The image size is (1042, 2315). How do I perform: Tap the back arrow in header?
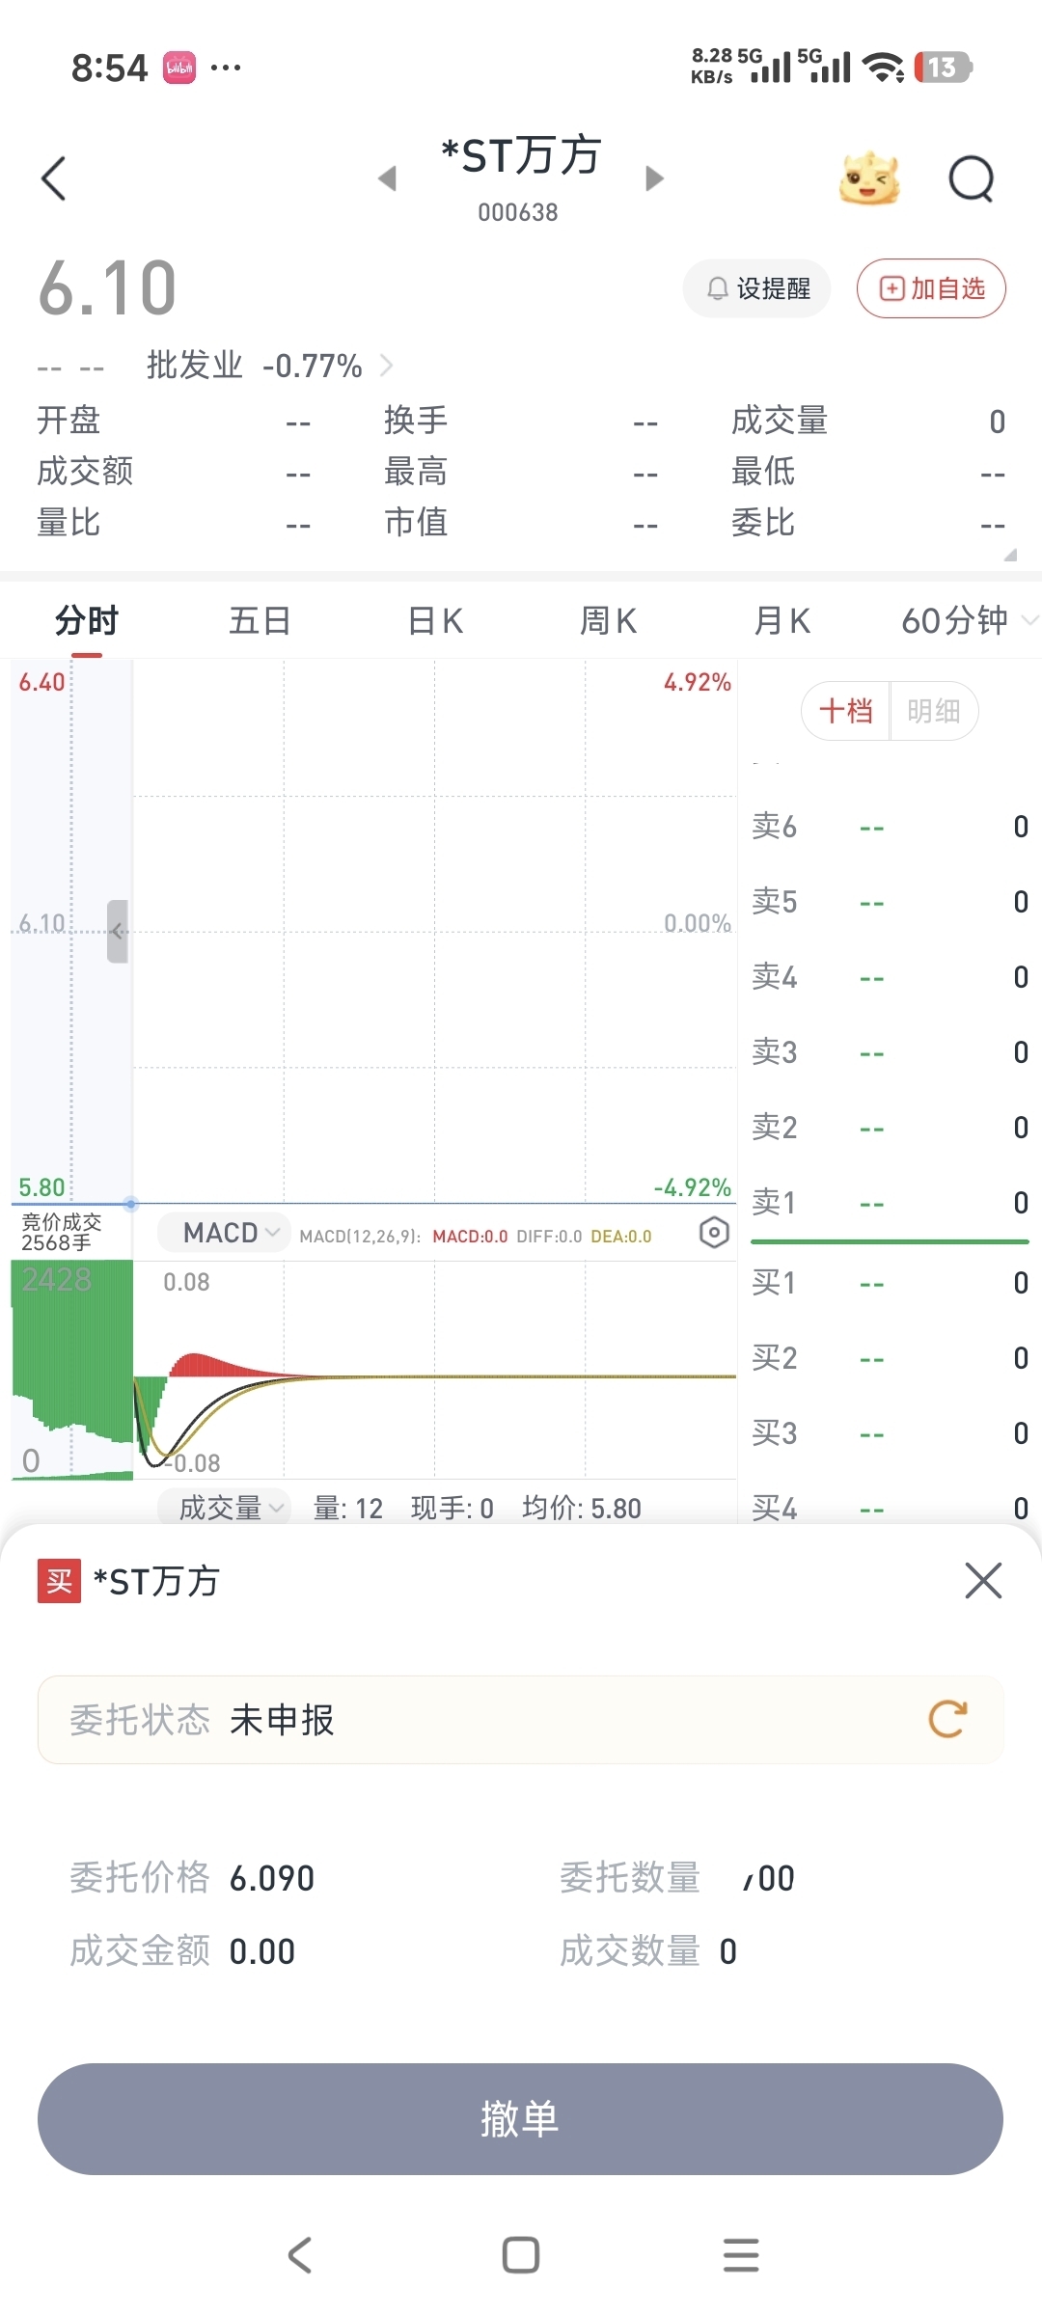click(x=54, y=178)
